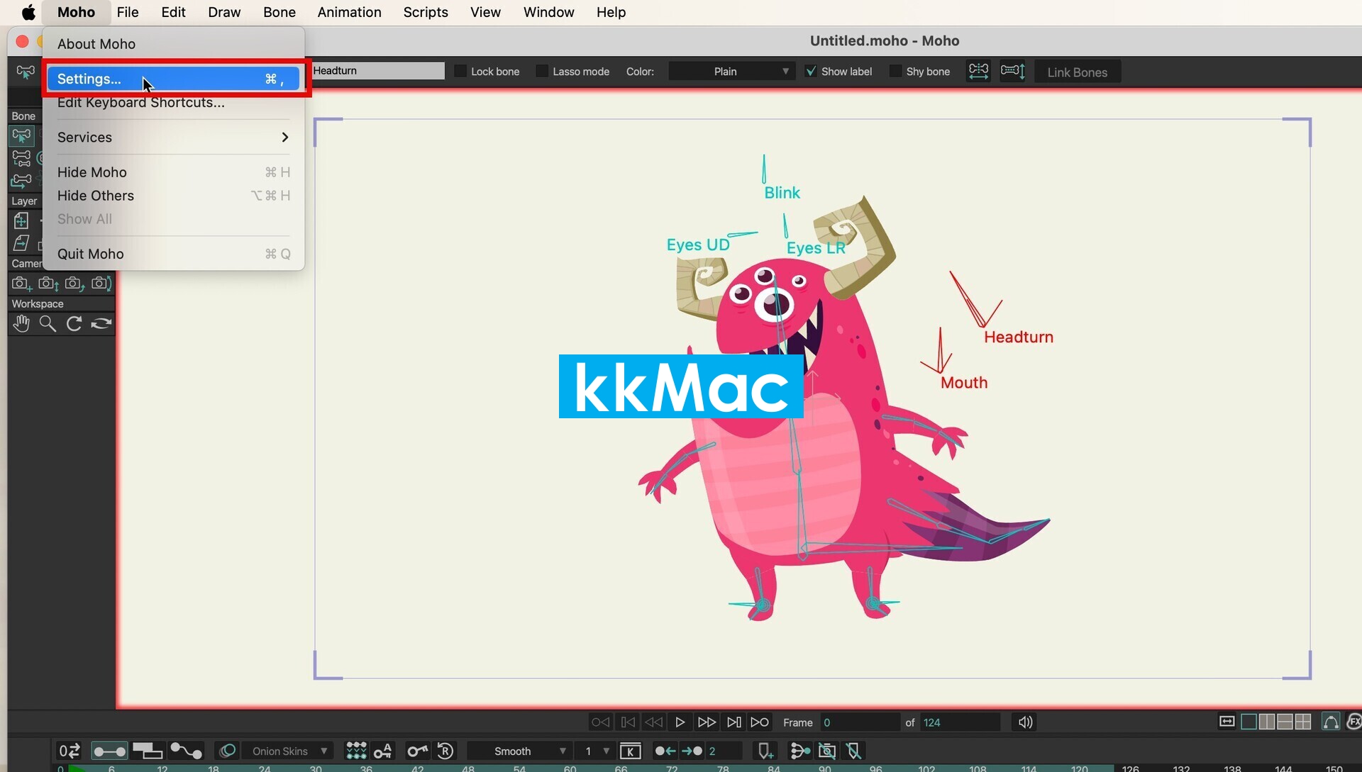The height and width of the screenshot is (772, 1362).
Task: Select the Orbit Workspace tool
Action: 101,324
